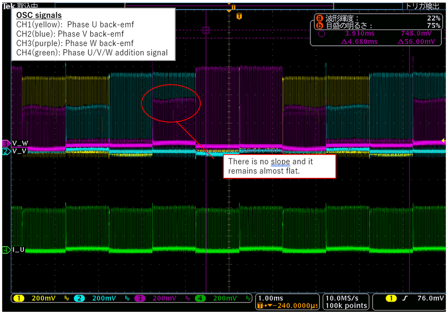
Task: Click the 'OSC signals' legend heading
Action: 39,15
